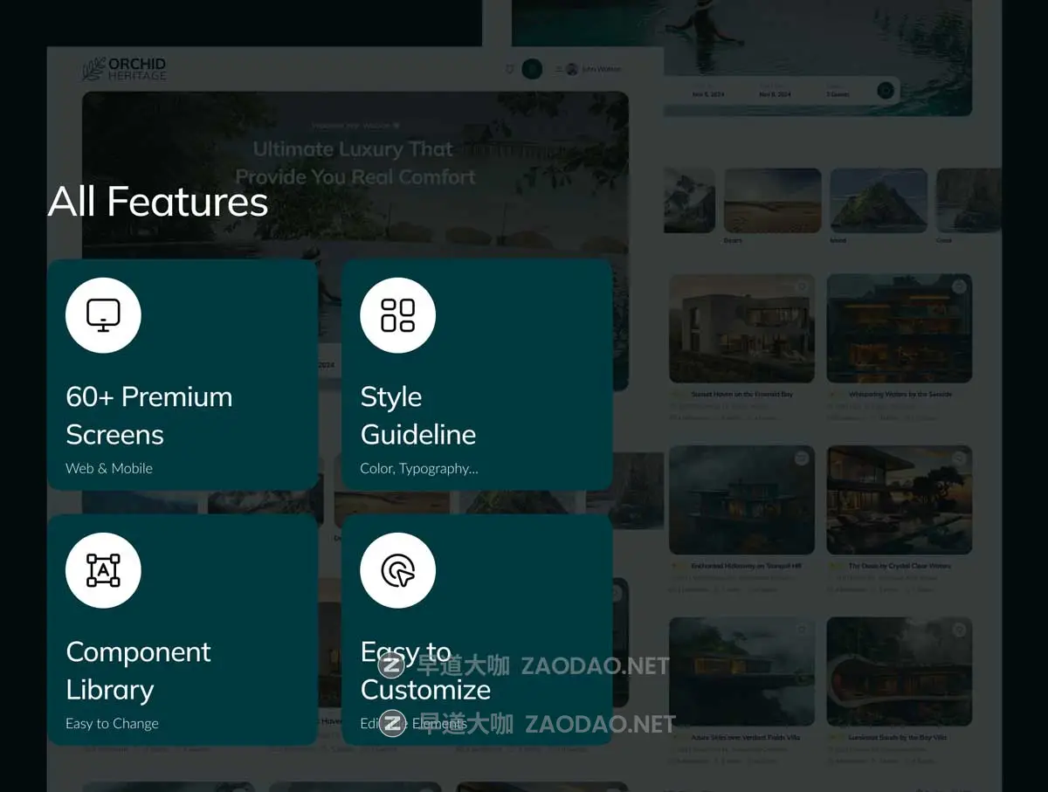Click the grid icon on Style Guideline card
Screen dimensions: 1048x792
click(397, 315)
